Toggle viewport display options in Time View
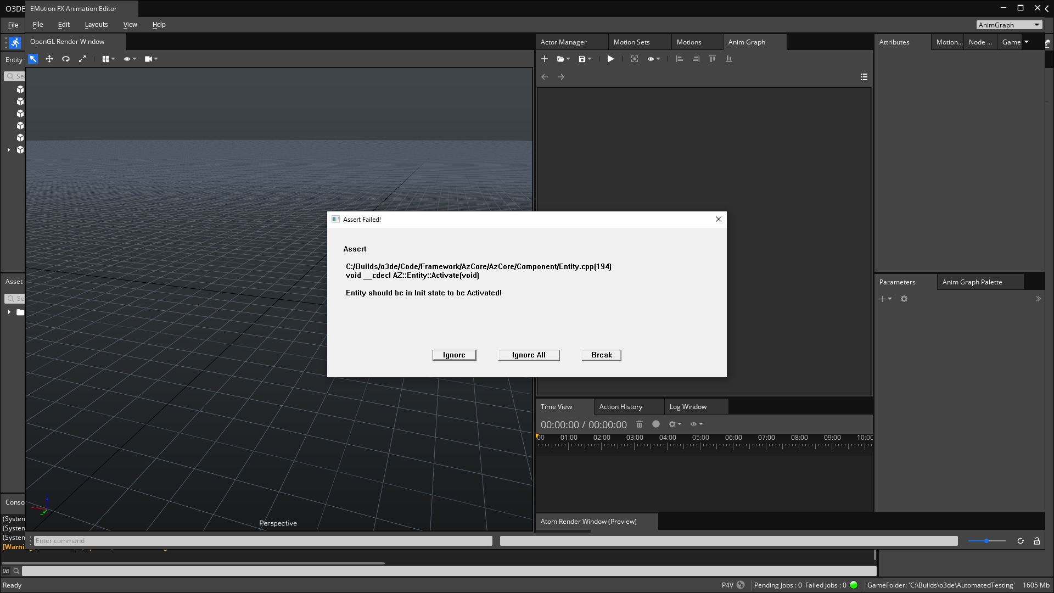Viewport: 1054px width, 593px height. (696, 424)
